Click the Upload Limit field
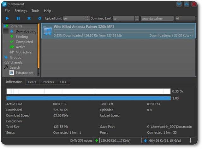The width and height of the screenshot is (202, 149). (74, 19)
